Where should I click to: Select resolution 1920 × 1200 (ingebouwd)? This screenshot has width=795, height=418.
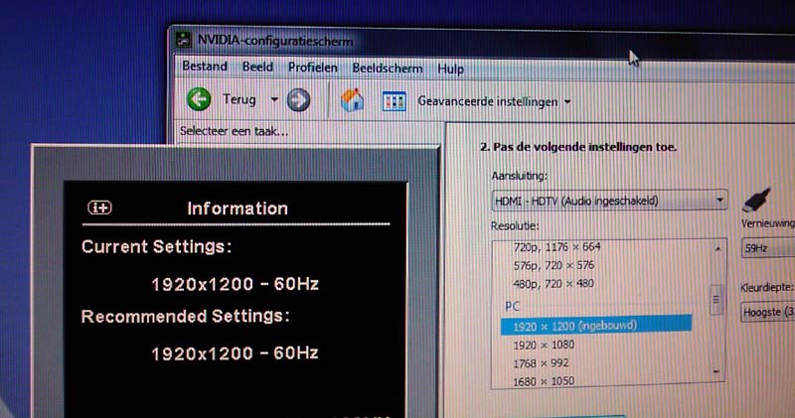pyautogui.click(x=596, y=326)
